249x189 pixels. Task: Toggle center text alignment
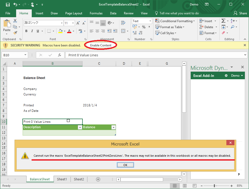point(97,31)
